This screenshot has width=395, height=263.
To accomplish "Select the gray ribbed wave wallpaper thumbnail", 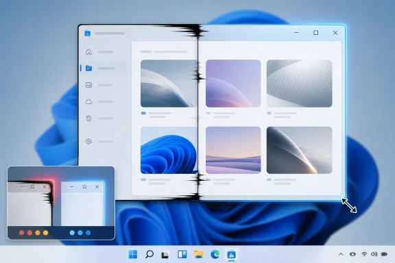I will click(299, 84).
